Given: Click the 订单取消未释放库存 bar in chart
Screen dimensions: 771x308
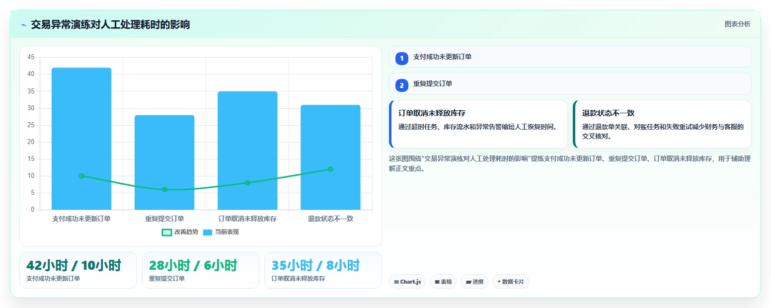Looking at the screenshot, I should [x=247, y=151].
